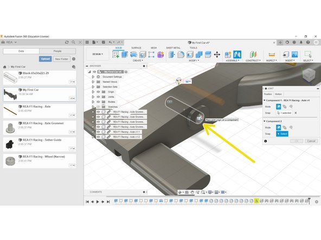Select the Revolve tool icon

click(134, 55)
